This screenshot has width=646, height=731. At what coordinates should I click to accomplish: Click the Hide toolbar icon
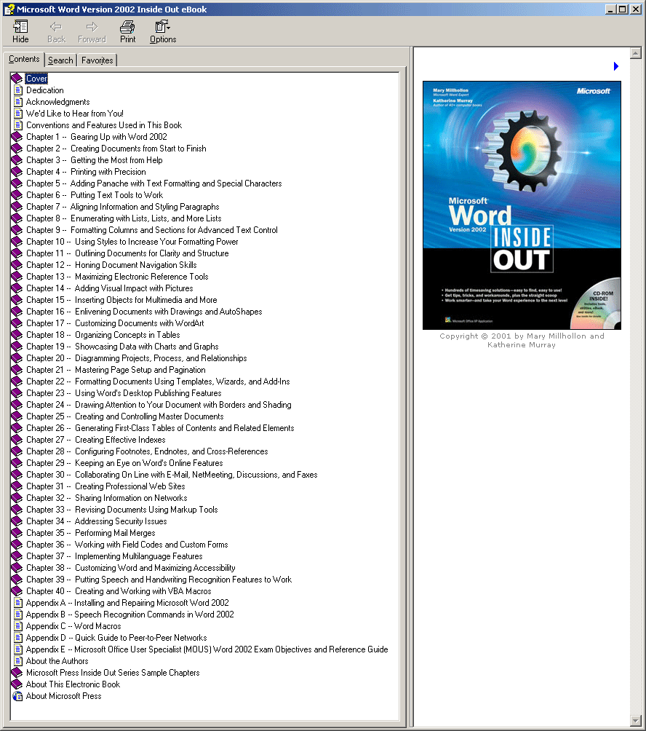(20, 28)
